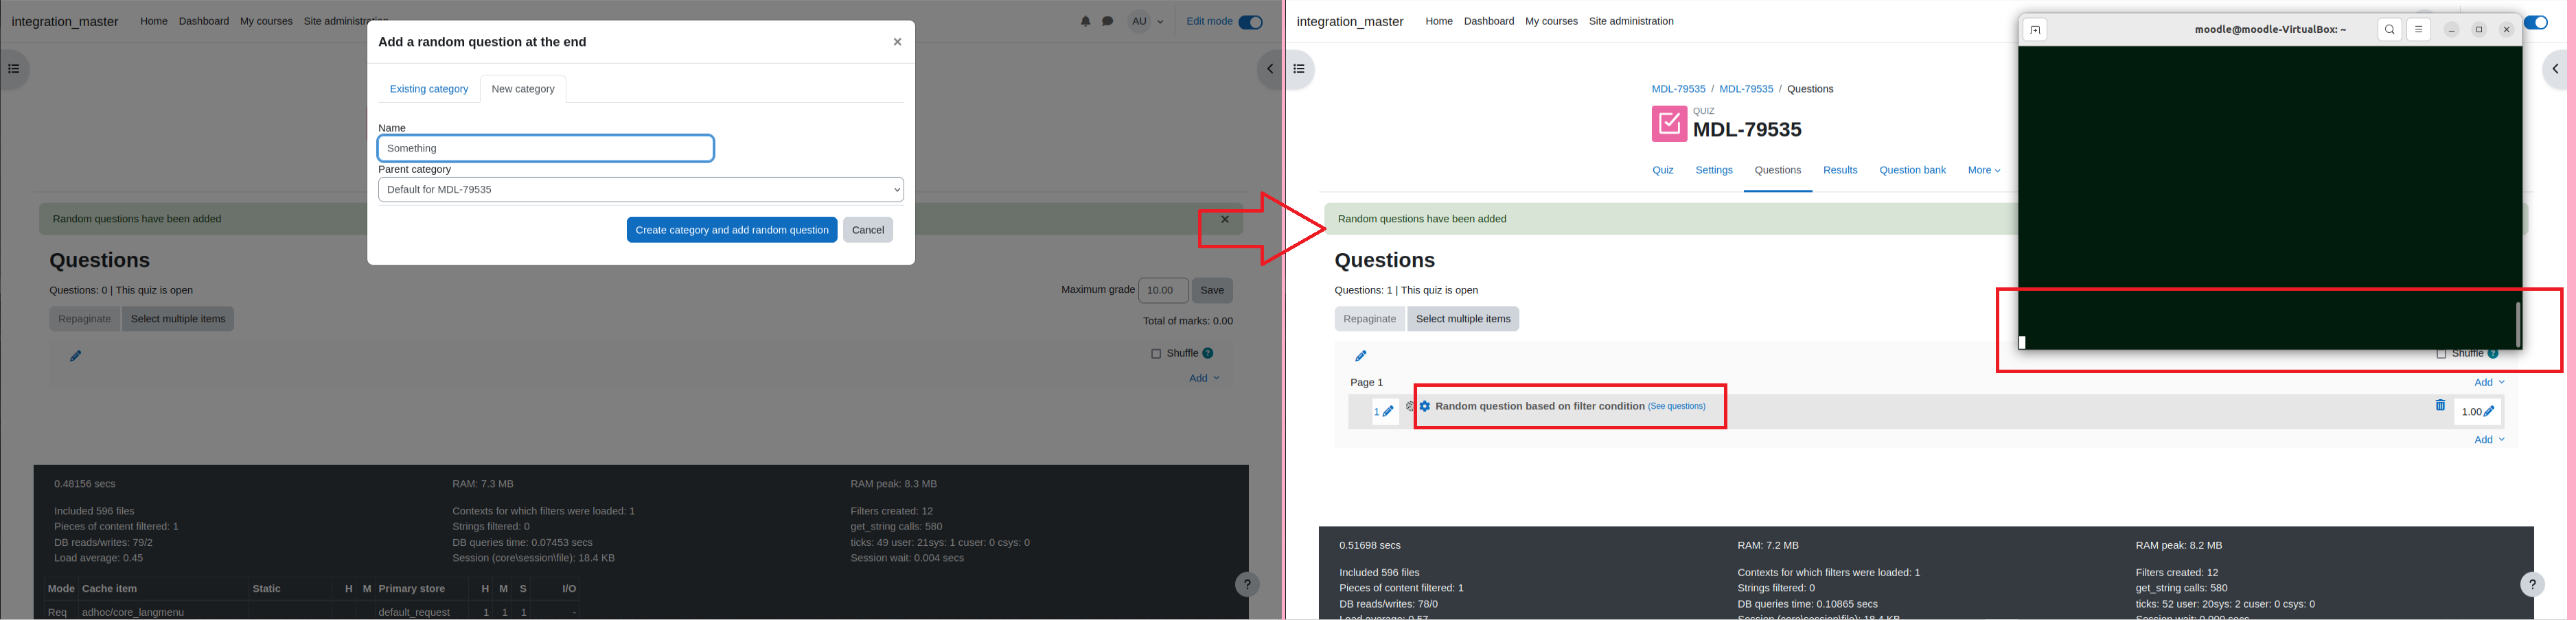Viewport: 2576px width, 620px height.
Task: Expand the More tab dropdown
Action: pos(1984,171)
